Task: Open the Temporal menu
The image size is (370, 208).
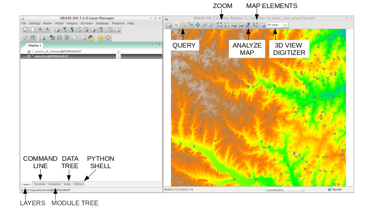Action: click(x=118, y=23)
